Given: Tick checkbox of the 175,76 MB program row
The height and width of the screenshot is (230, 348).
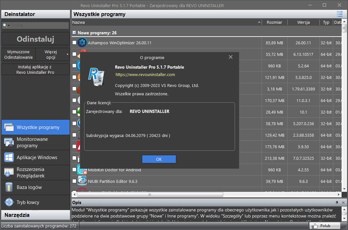Looking at the screenshot, I should (x=74, y=146).
